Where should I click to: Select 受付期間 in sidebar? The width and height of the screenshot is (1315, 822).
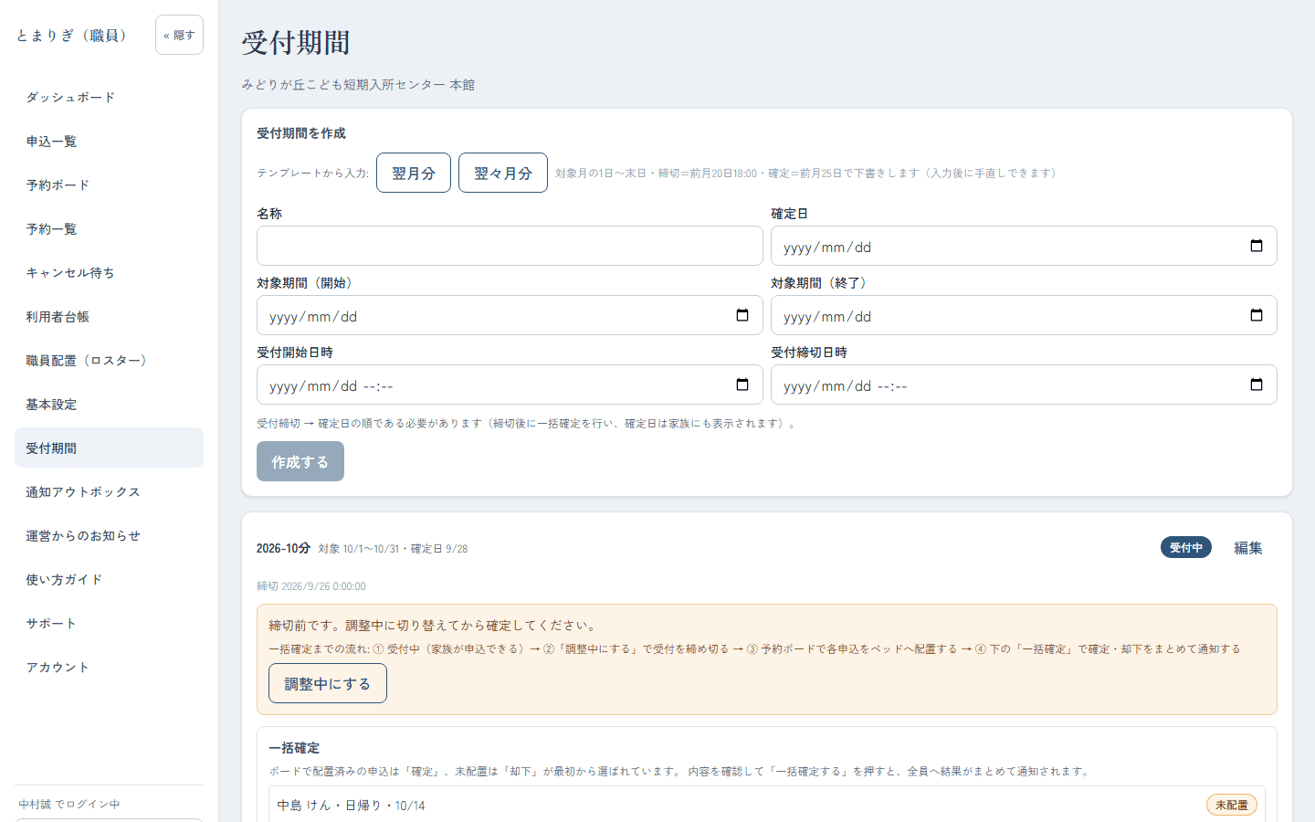[109, 448]
